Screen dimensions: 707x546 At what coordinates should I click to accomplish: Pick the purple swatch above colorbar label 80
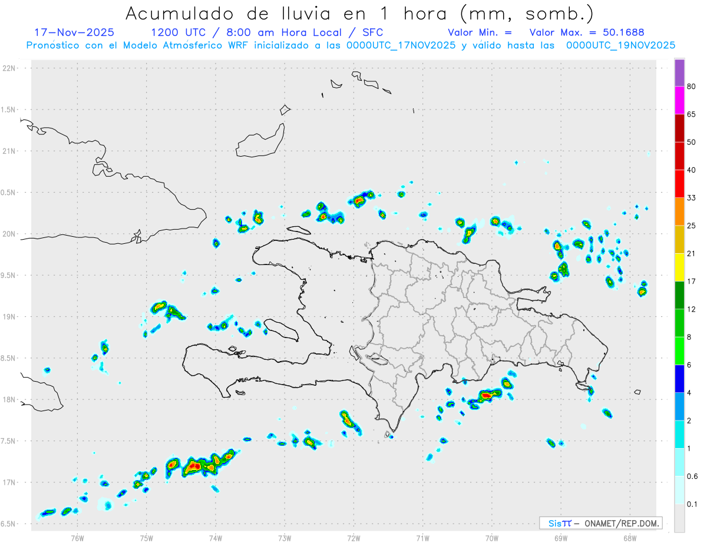(x=679, y=72)
